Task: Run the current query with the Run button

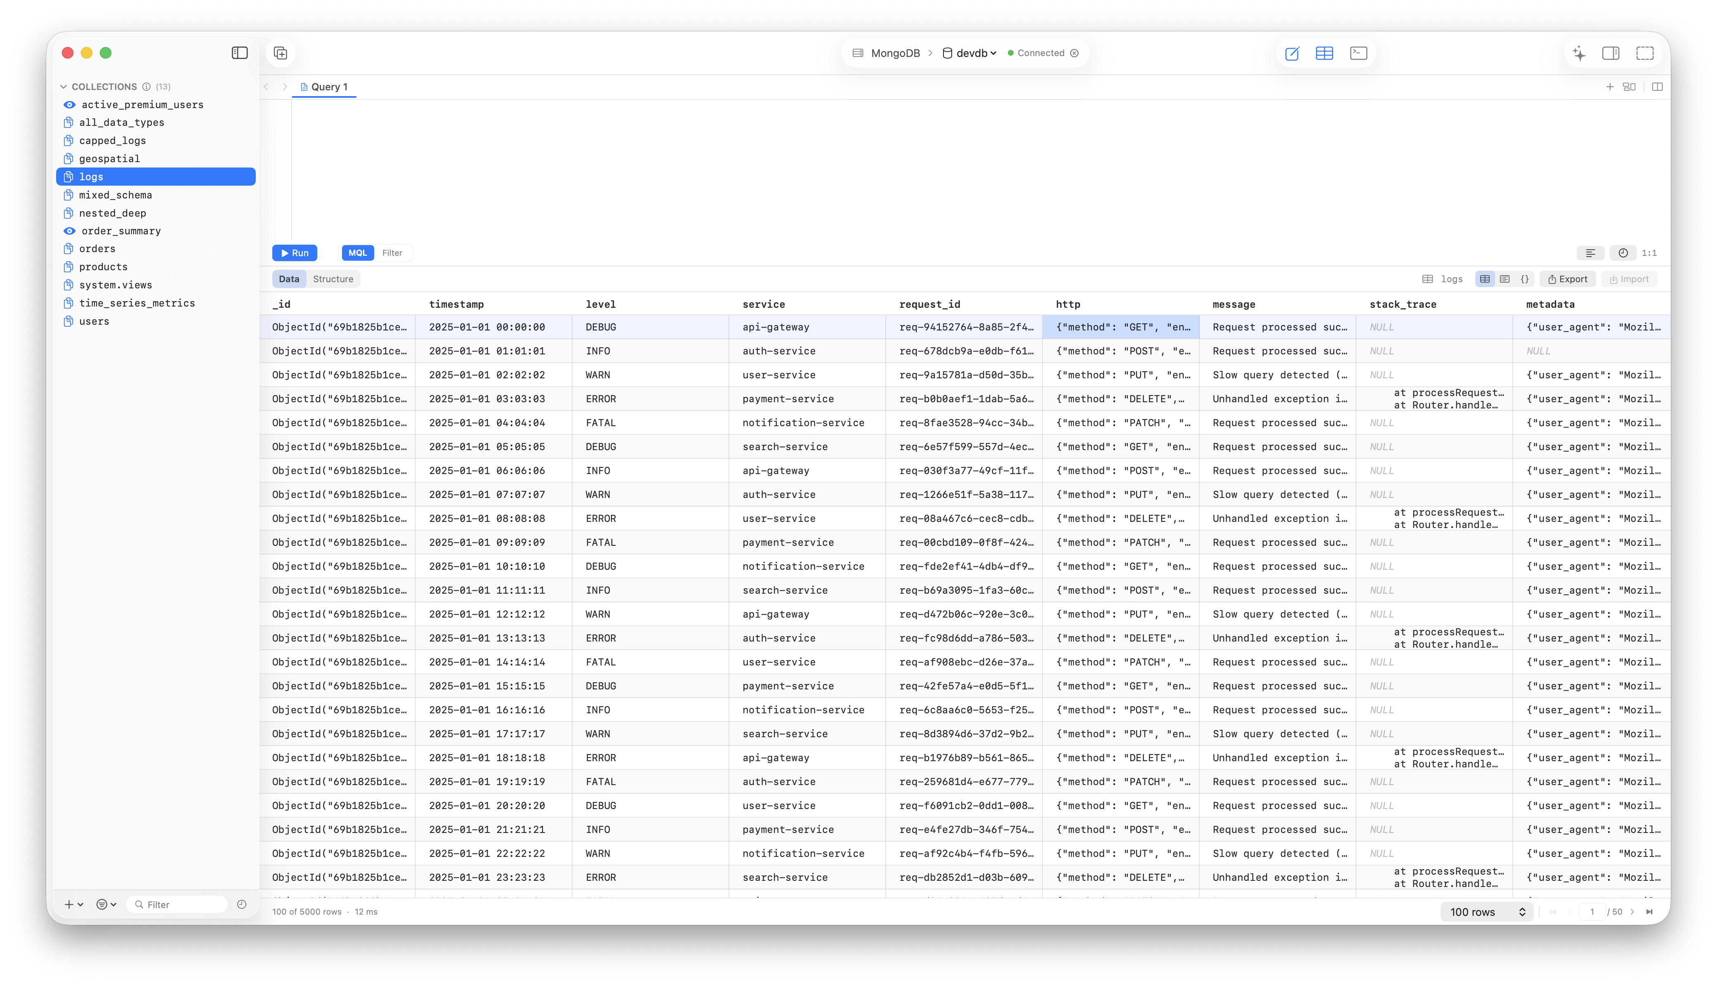Action: (x=295, y=252)
